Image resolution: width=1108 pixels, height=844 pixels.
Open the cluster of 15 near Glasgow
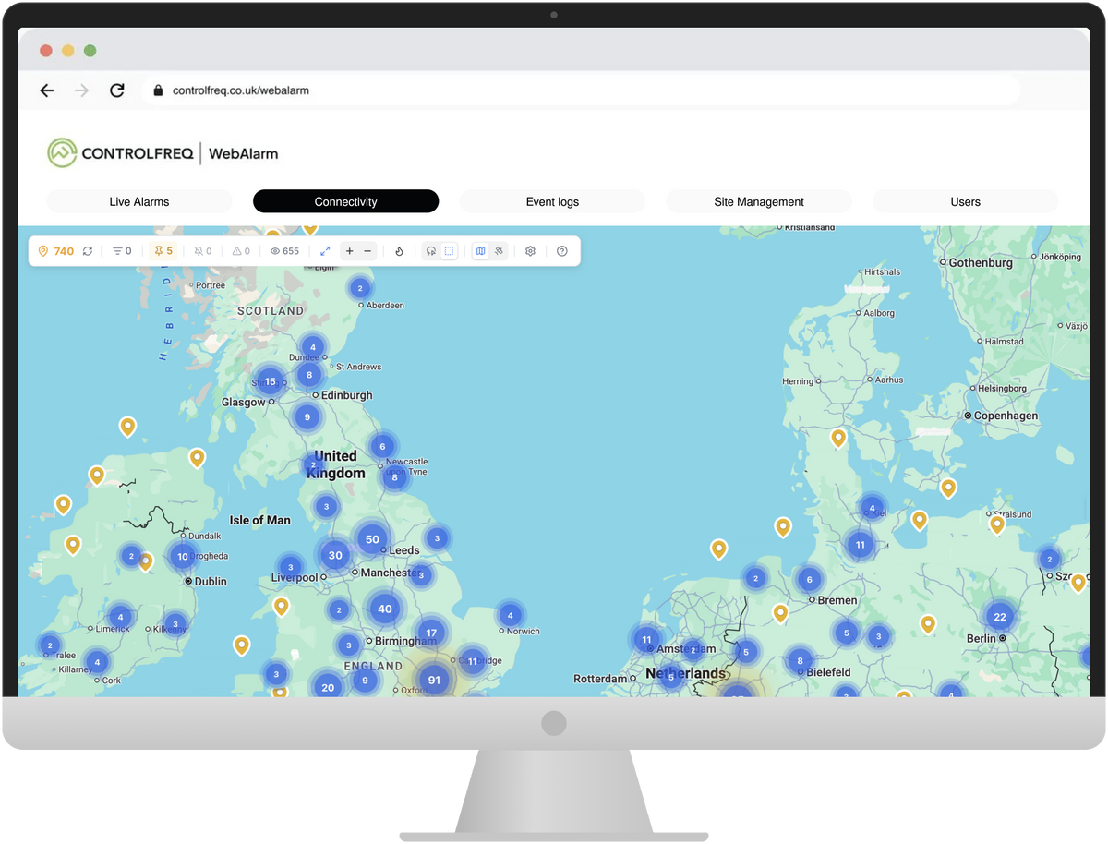[x=270, y=381]
